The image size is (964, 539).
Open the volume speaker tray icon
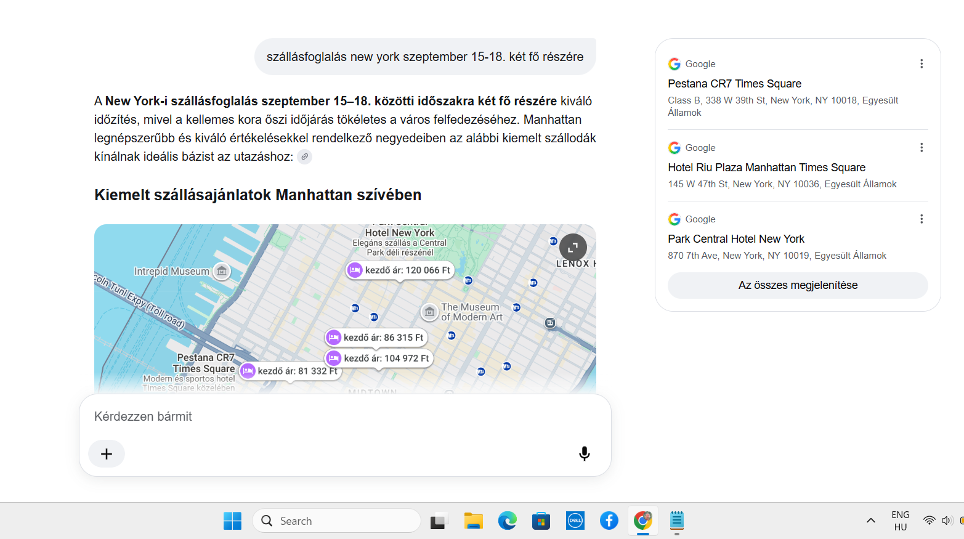click(x=947, y=521)
